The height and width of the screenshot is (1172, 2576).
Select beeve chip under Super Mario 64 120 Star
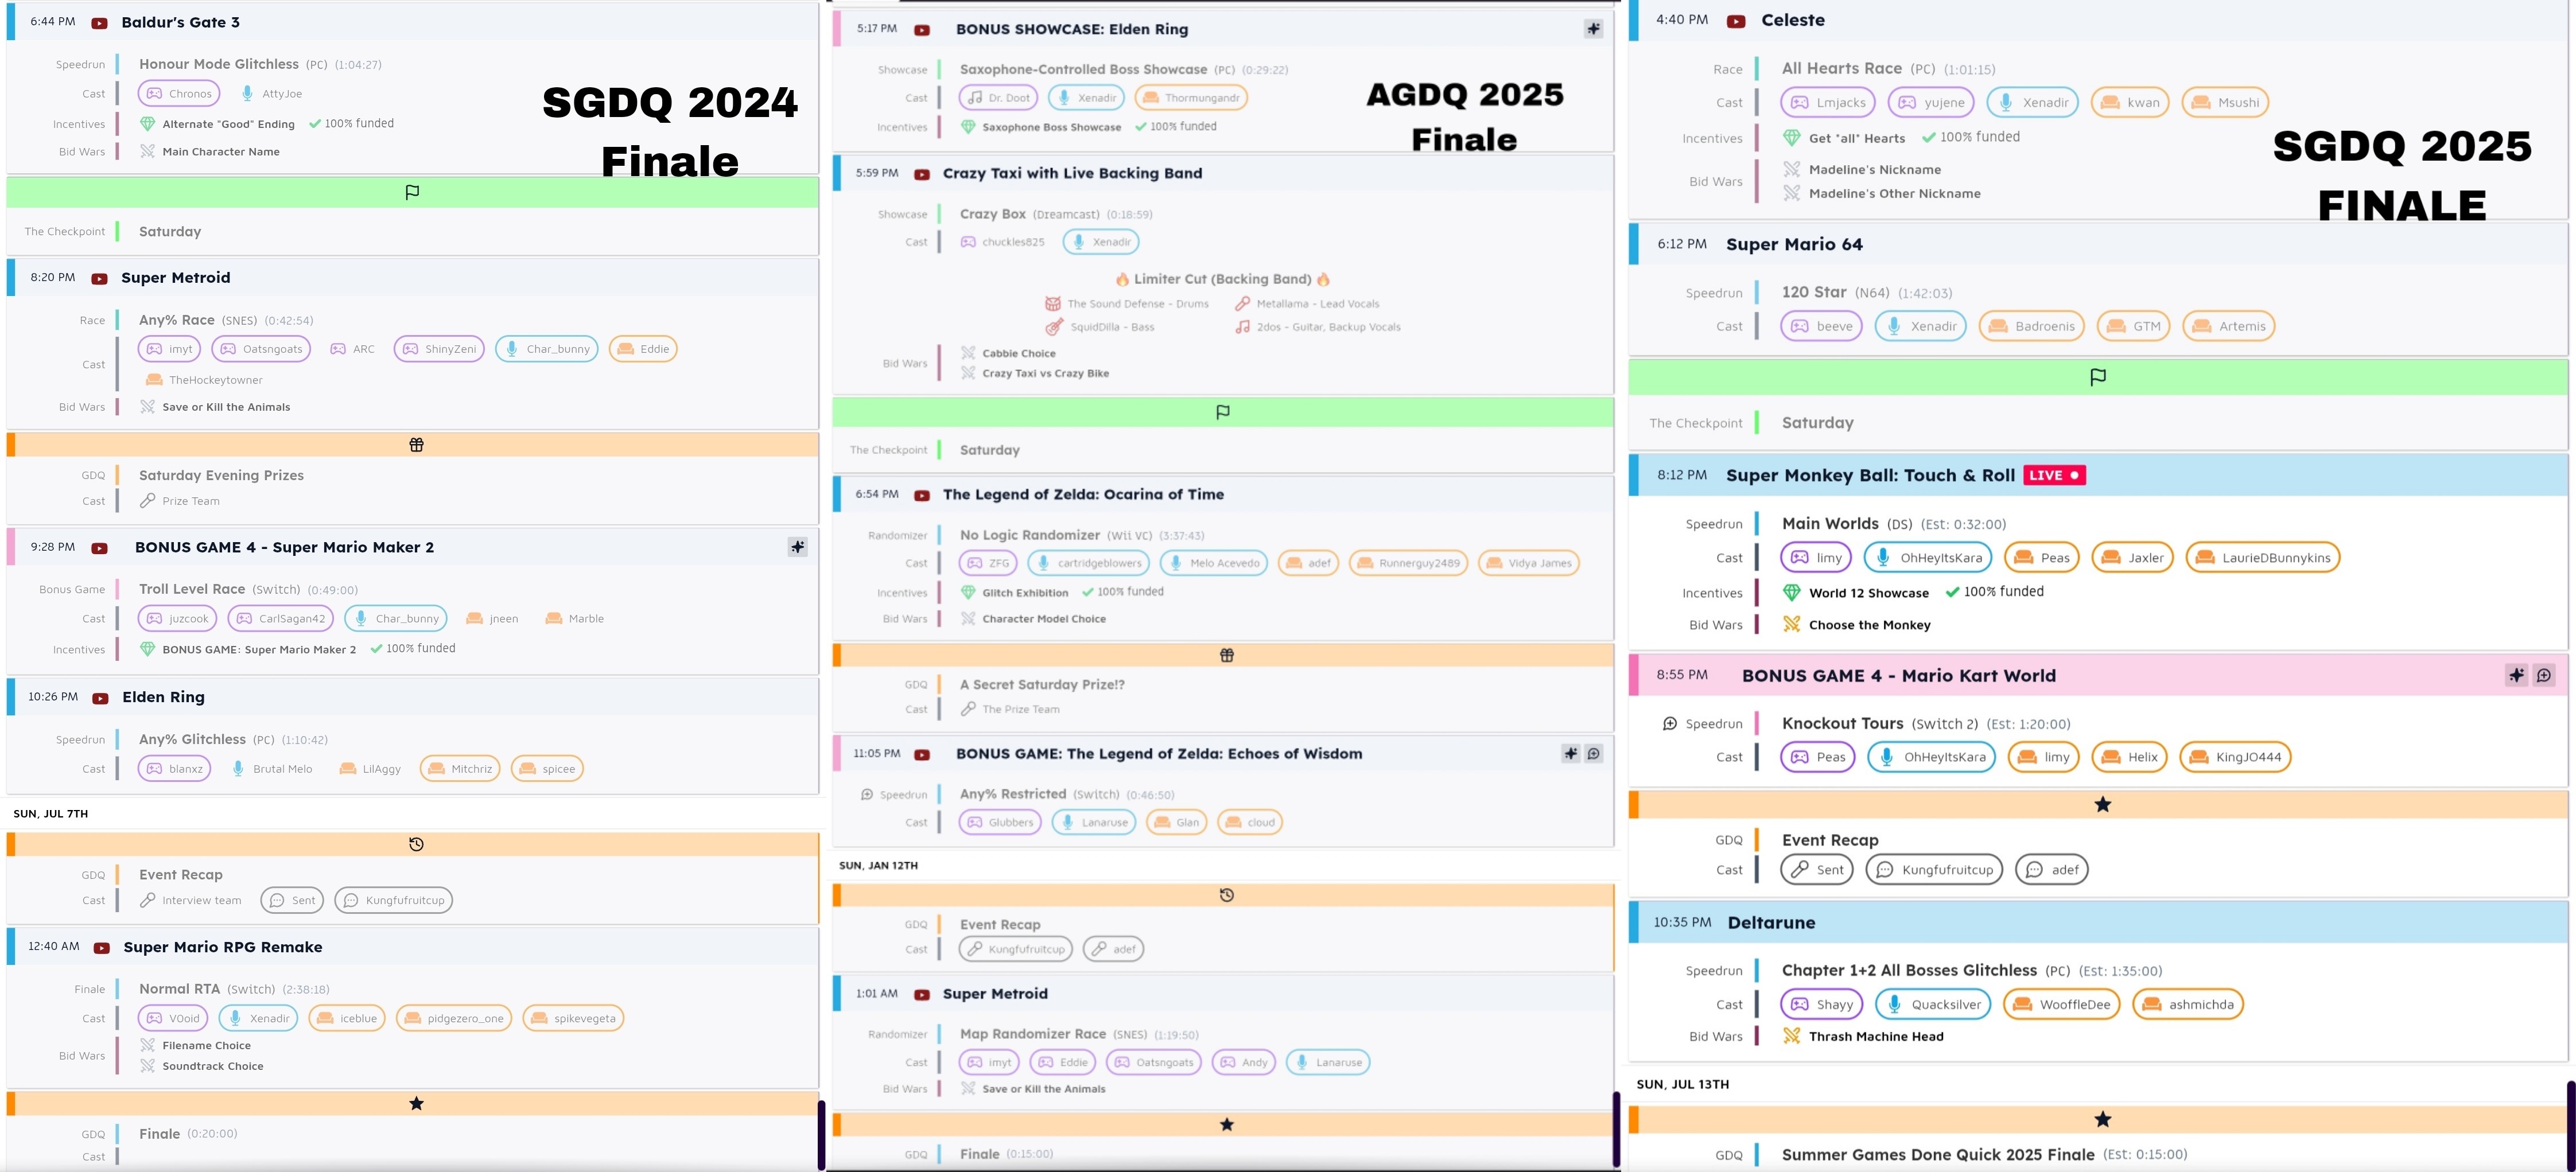click(x=1821, y=326)
